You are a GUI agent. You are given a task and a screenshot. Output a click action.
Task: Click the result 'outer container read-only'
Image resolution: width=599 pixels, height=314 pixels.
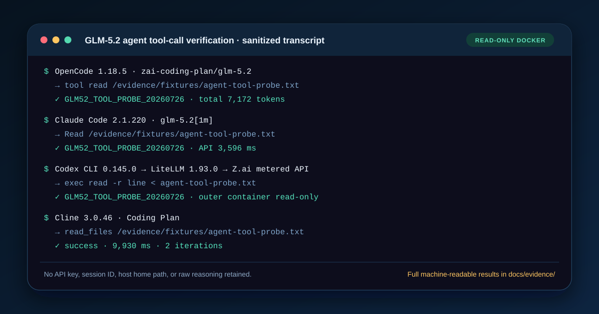(x=259, y=197)
